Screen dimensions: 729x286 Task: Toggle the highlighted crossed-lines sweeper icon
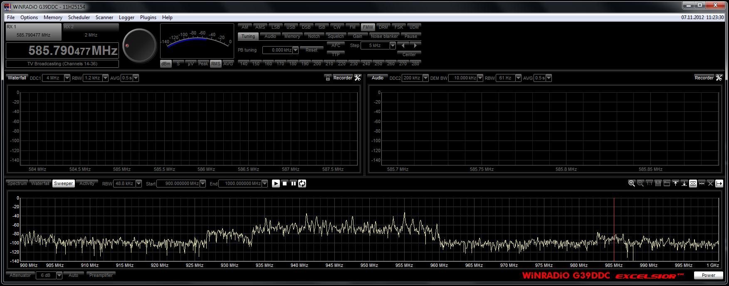[x=693, y=183]
